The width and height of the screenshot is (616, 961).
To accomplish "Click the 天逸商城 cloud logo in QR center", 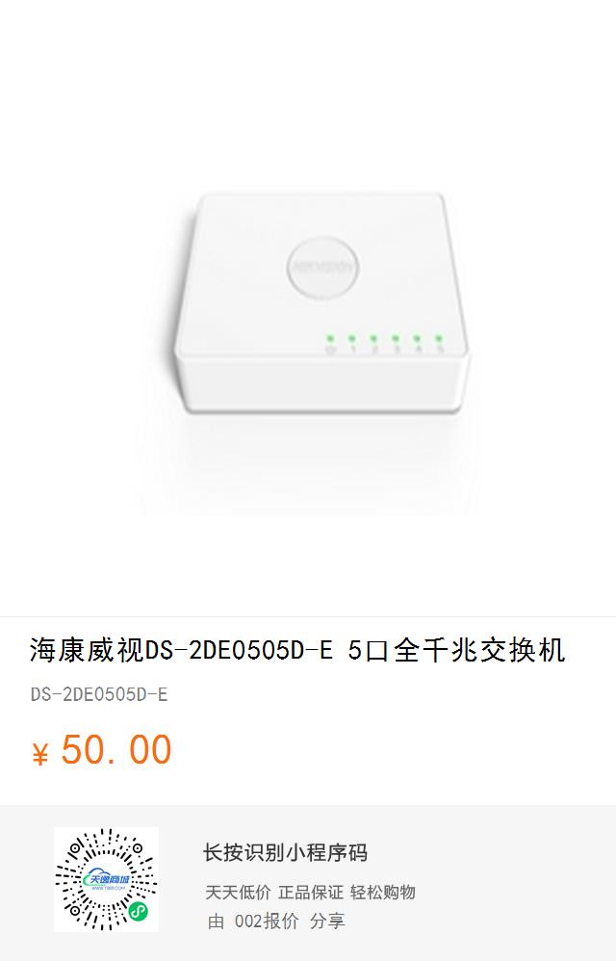I will coord(106,879).
